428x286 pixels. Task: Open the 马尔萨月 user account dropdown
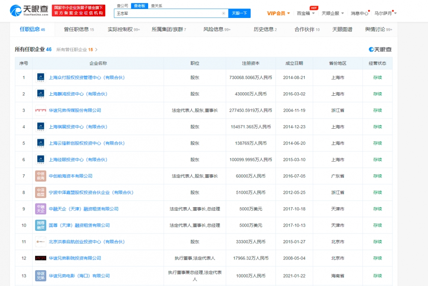pyautogui.click(x=385, y=13)
